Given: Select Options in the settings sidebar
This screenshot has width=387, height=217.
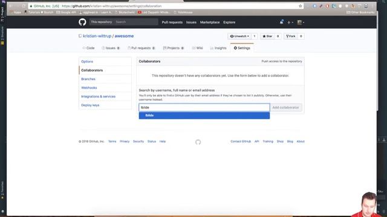Looking at the screenshot, I should click(x=105, y=61).
